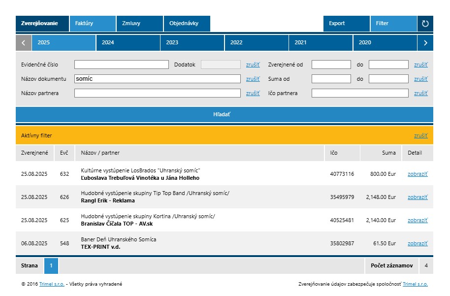Open Trimel s.r.o. link in copyright footer

(x=52, y=284)
